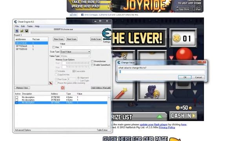Click the Start address field
Viewport: 251px width, 141px height.
point(76,63)
